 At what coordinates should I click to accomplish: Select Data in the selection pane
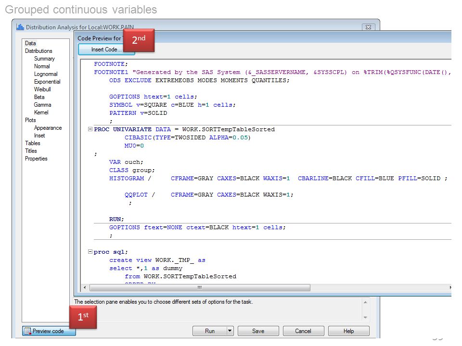click(x=30, y=43)
